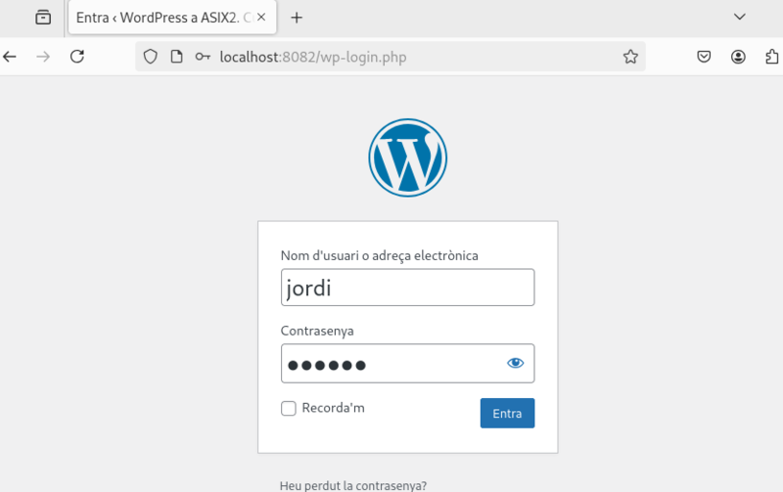Focus the username field containing jordi
Viewport: 783px width, 492px height.
407,288
